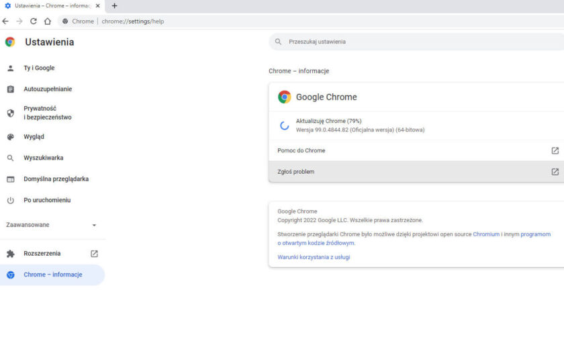Open Pomoc do Chrome help row
The height and width of the screenshot is (349, 564).
tap(416, 150)
